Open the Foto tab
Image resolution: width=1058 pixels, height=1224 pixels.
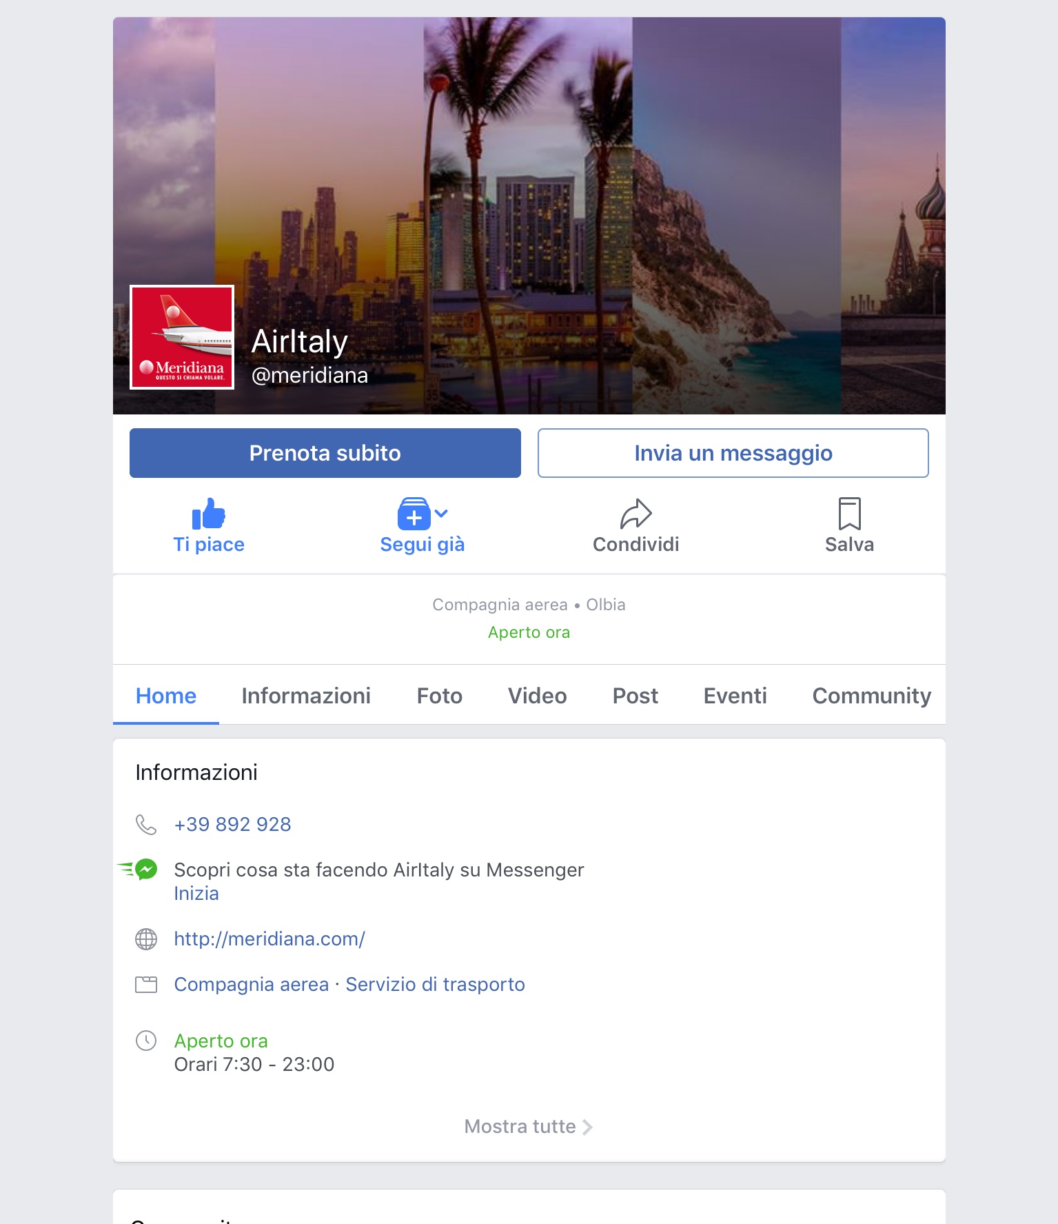(x=440, y=695)
